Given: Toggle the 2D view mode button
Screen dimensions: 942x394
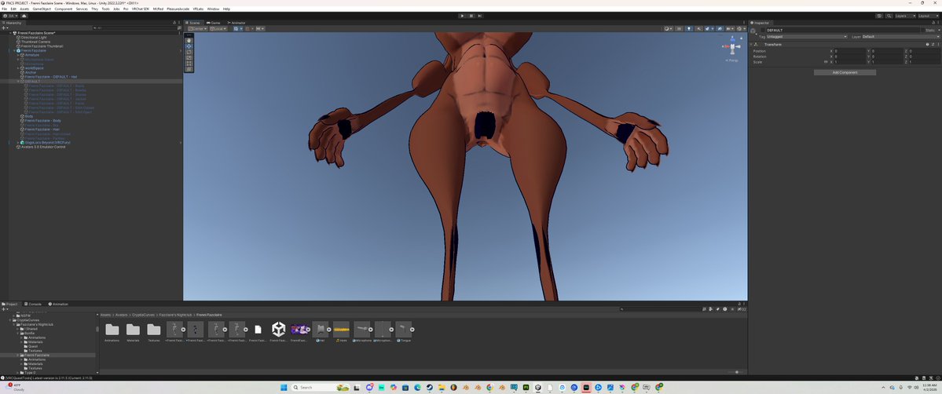Looking at the screenshot, I should coord(679,29).
